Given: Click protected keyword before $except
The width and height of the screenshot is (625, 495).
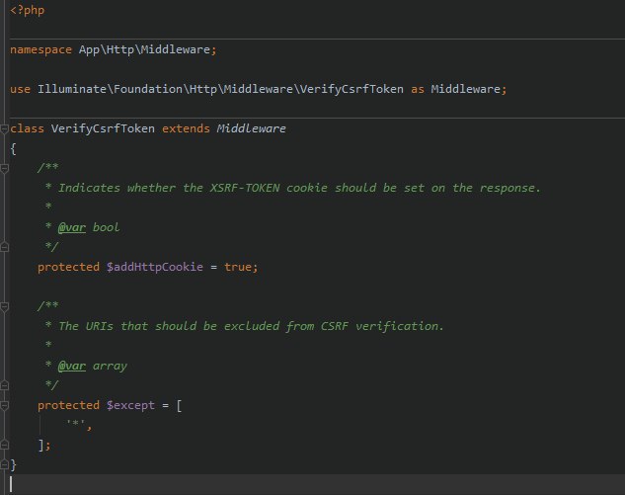Looking at the screenshot, I should 68,405.
